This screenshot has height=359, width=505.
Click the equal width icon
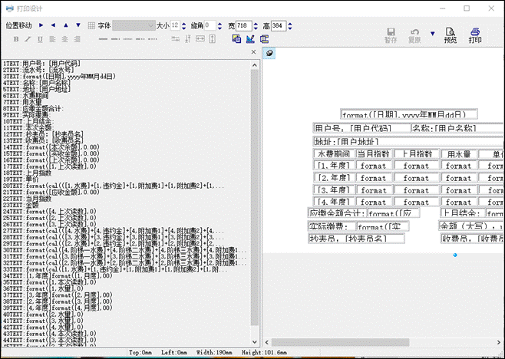point(200,39)
